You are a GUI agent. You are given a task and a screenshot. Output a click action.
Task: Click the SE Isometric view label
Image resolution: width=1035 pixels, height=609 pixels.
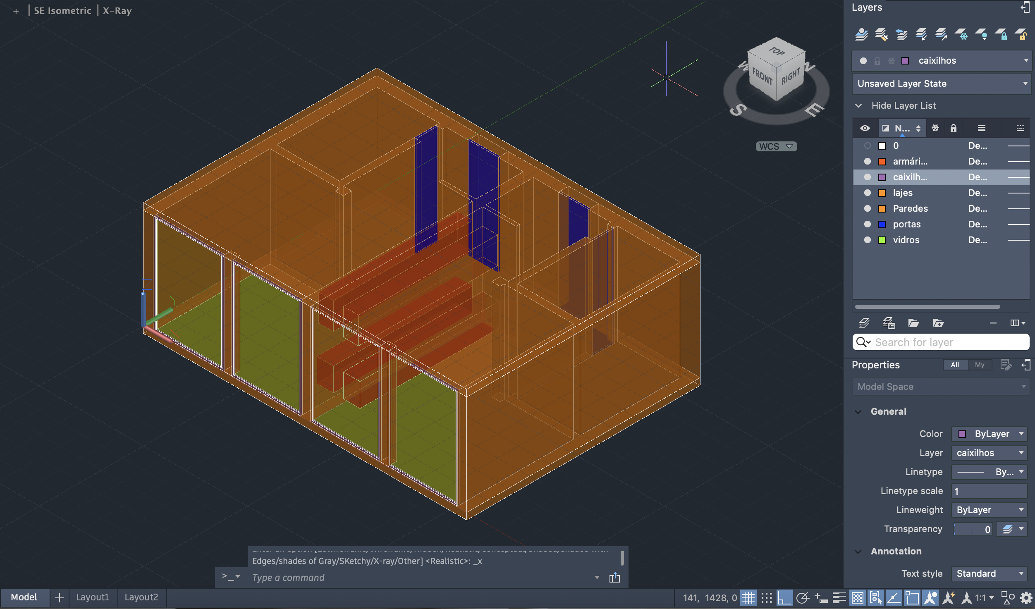(62, 11)
